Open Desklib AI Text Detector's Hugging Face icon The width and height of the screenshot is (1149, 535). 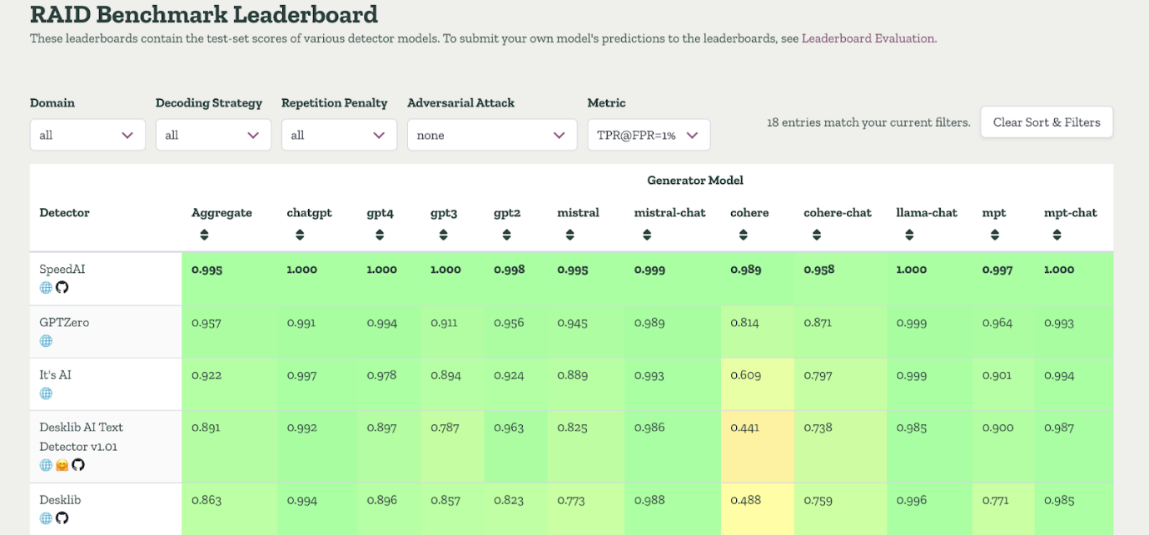pos(62,465)
